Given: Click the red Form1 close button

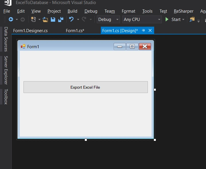Looking at the screenshot, I should [145, 46].
